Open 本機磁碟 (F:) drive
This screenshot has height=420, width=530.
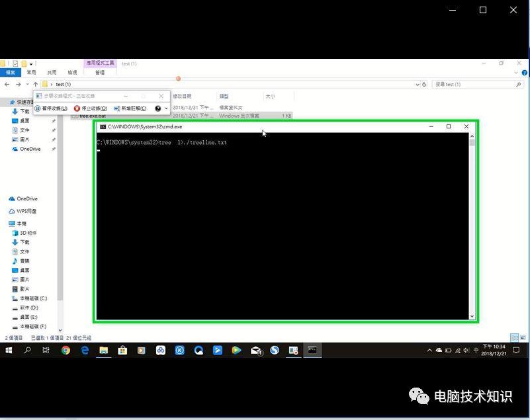pyautogui.click(x=29, y=326)
